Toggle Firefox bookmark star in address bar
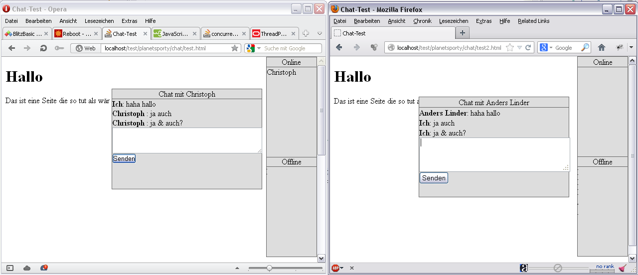 (x=509, y=47)
